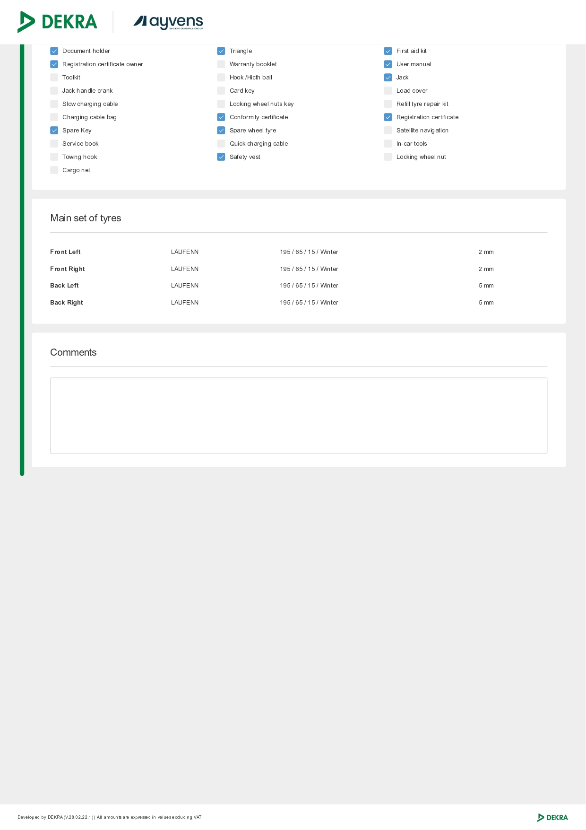Click the DEKRA logo in header
The height and width of the screenshot is (830, 586).
click(57, 22)
